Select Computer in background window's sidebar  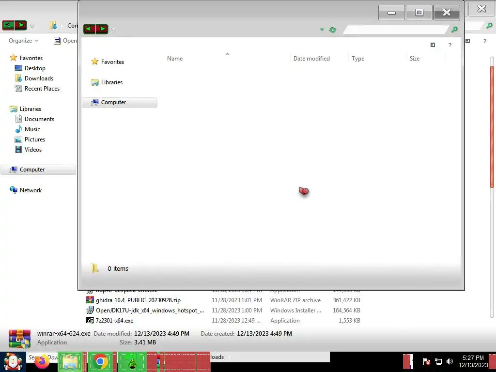click(38, 170)
